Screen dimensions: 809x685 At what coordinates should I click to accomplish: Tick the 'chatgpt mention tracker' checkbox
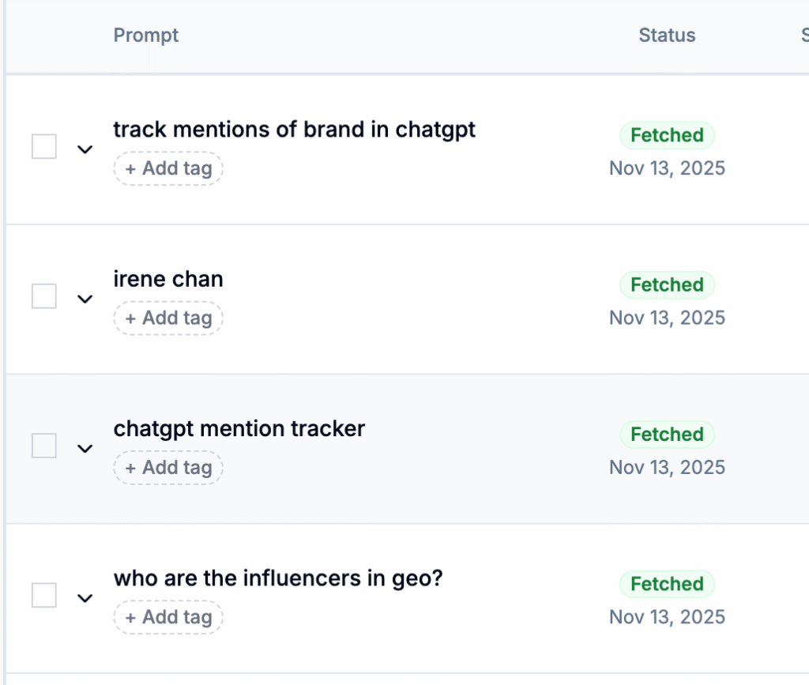(x=44, y=446)
